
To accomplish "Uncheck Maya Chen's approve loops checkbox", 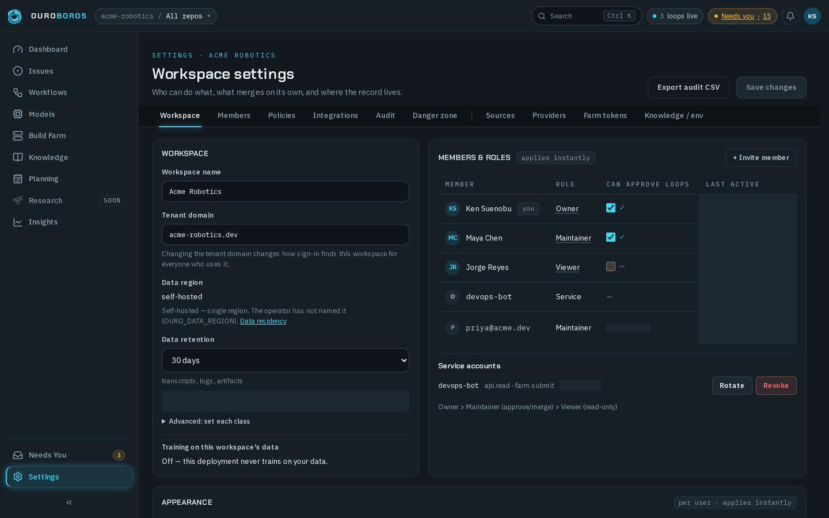I will coord(611,237).
